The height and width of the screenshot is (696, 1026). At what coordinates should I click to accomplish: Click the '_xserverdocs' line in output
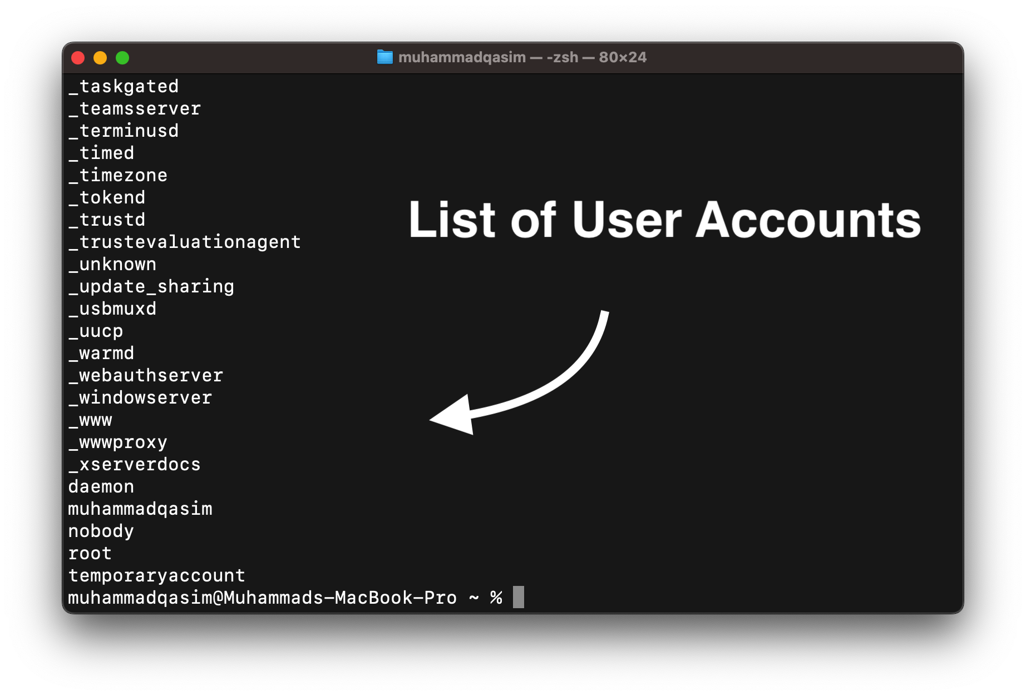click(134, 464)
